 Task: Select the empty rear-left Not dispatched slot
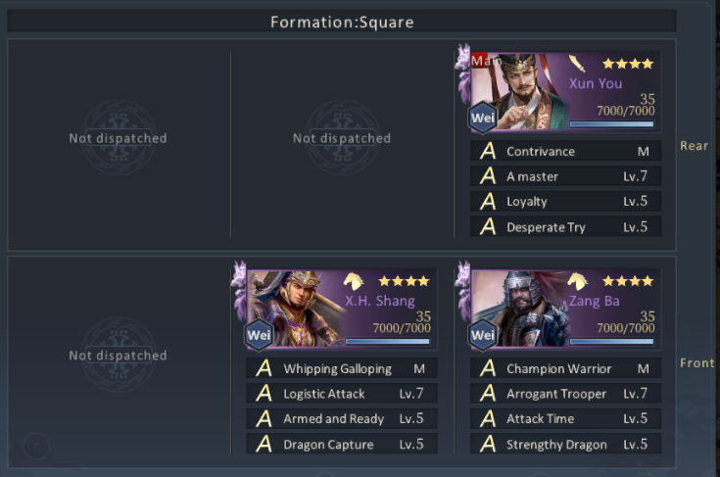click(118, 138)
